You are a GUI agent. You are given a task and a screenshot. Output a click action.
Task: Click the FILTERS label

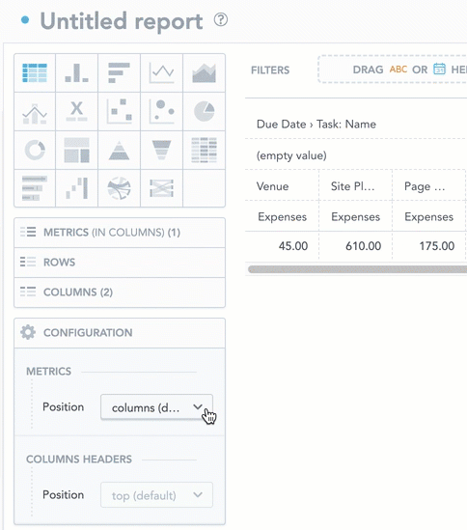(270, 70)
